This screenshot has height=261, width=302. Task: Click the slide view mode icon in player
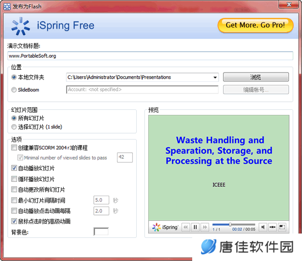[x=272, y=227]
